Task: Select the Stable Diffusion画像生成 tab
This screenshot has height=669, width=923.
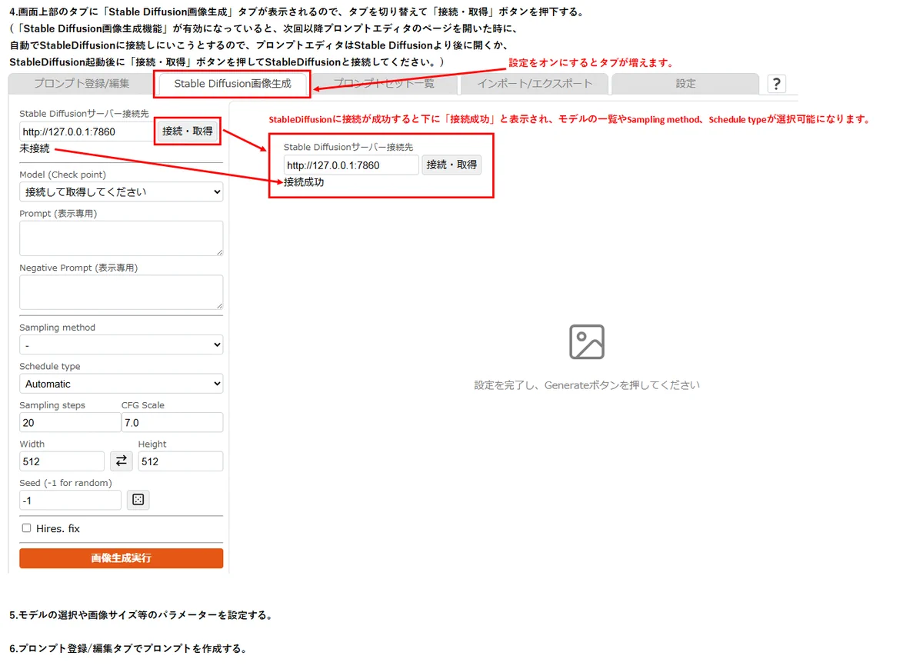Action: [233, 84]
